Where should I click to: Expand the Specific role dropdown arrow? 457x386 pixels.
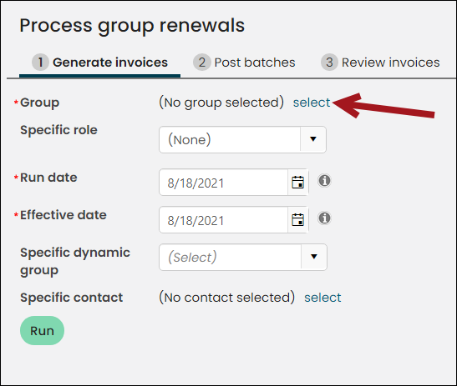point(313,139)
